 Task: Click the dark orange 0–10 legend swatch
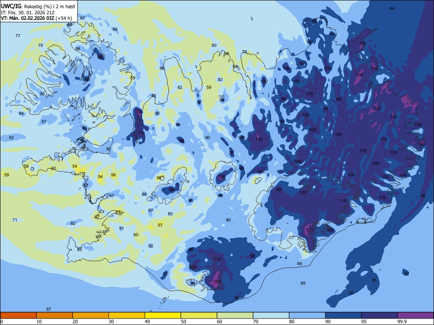tap(18, 315)
